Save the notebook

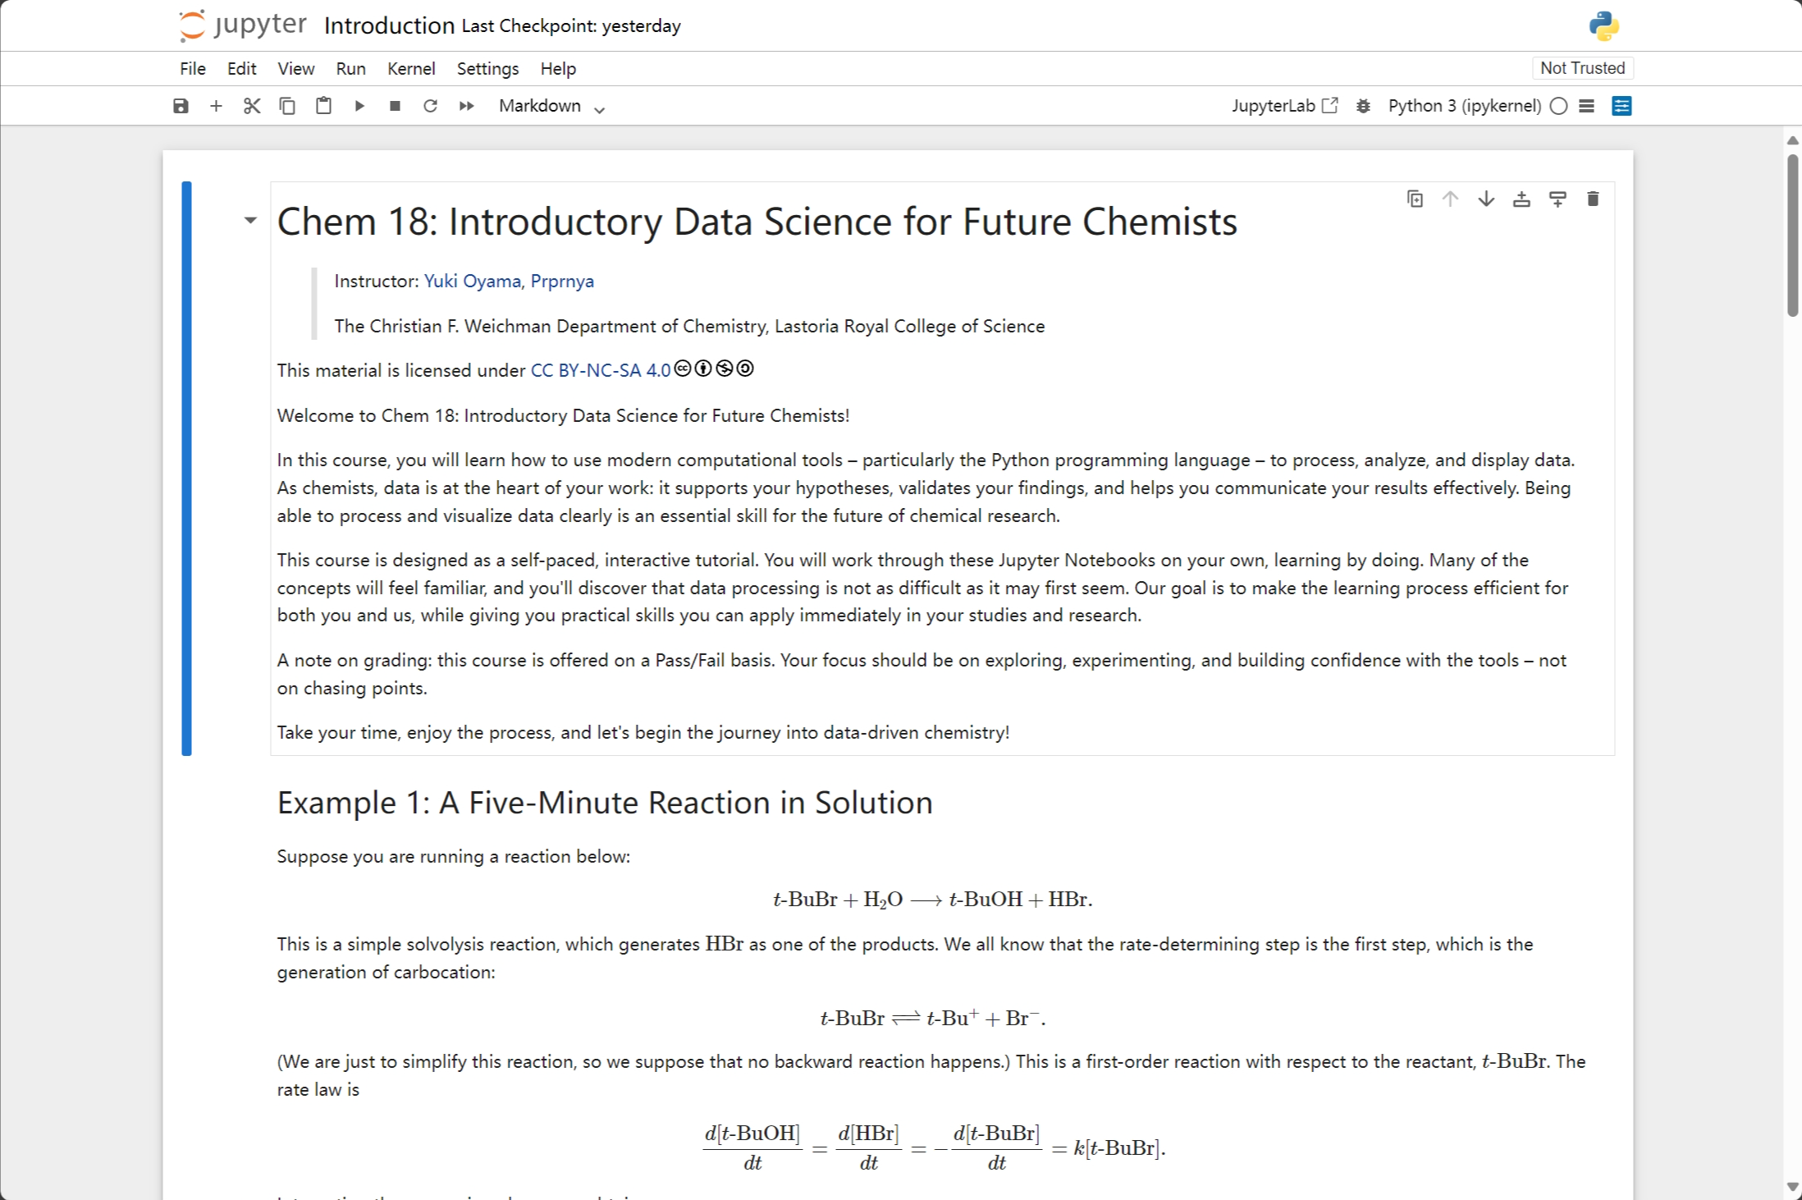point(181,105)
